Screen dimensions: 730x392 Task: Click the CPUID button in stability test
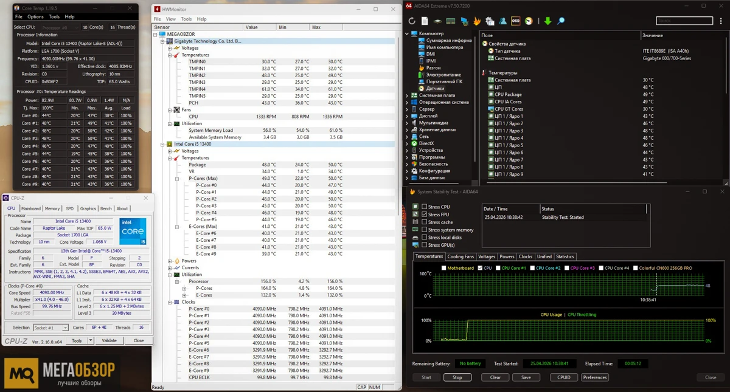tap(564, 377)
